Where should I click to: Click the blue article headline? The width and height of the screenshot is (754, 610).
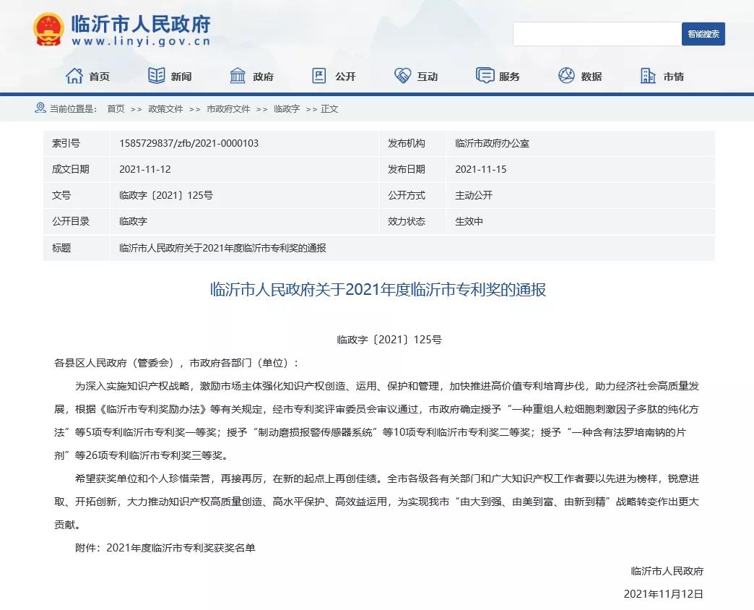pyautogui.click(x=378, y=290)
